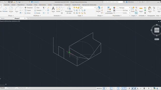Toggle lineweight display in status bar
The width and height of the screenshot is (161, 90).
tap(130, 88)
